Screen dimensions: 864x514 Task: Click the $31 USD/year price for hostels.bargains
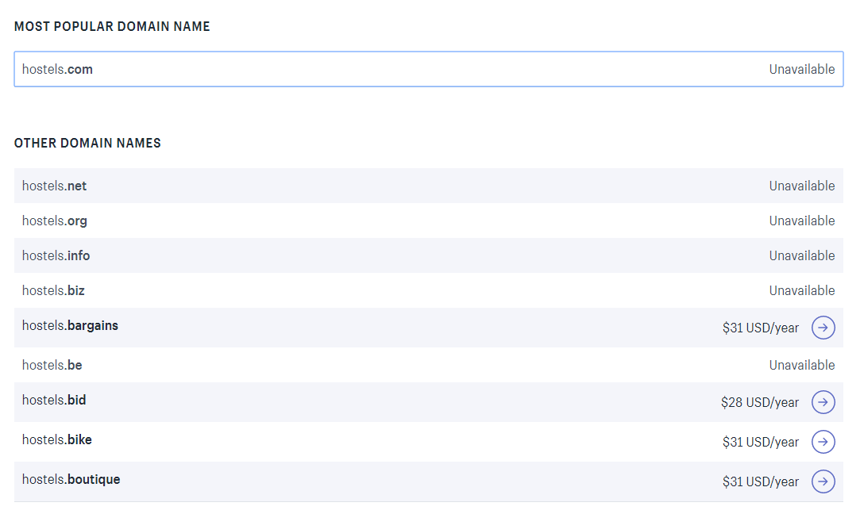[x=760, y=328]
